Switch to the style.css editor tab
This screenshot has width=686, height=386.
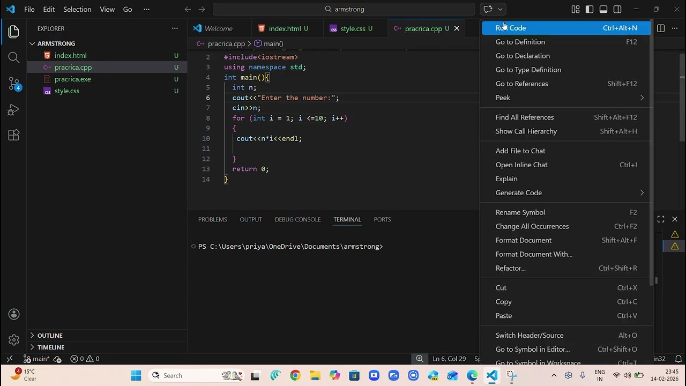click(x=353, y=28)
